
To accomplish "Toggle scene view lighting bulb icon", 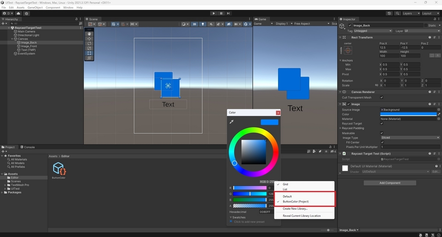I will click(x=203, y=24).
